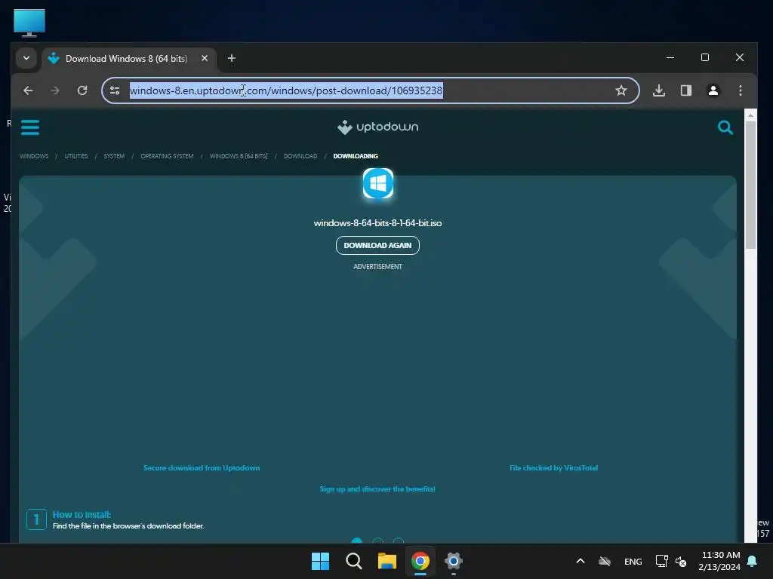The height and width of the screenshot is (579, 773).
Task: Click the DOWNLOAD AGAIN button
Action: (377, 245)
